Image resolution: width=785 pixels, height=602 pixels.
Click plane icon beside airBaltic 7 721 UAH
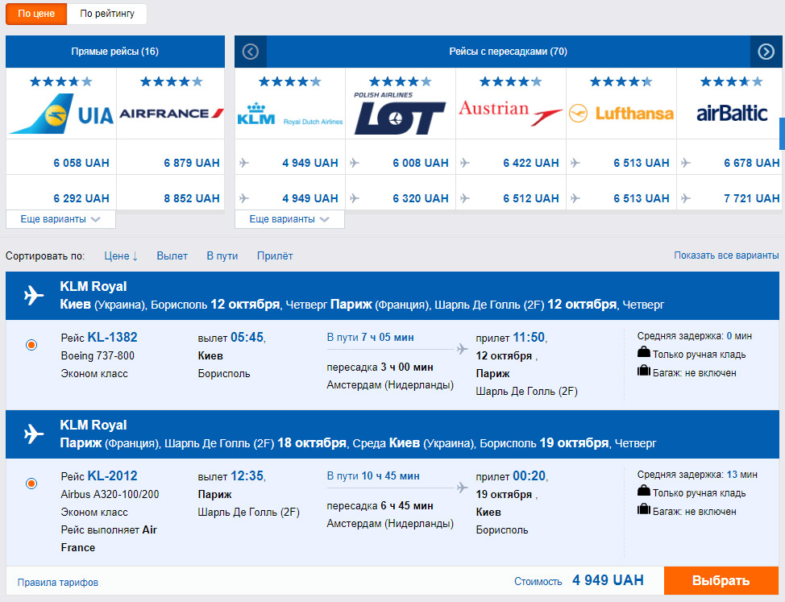pos(685,198)
